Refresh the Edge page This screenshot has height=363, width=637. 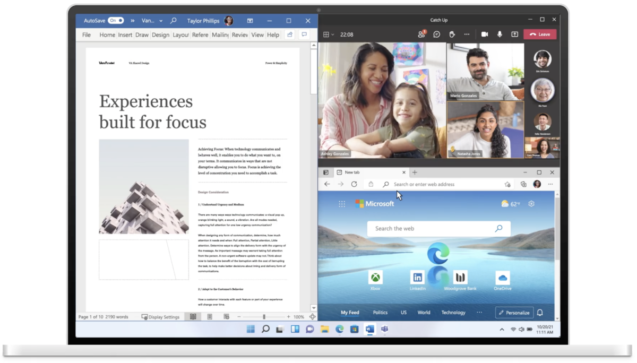point(354,184)
